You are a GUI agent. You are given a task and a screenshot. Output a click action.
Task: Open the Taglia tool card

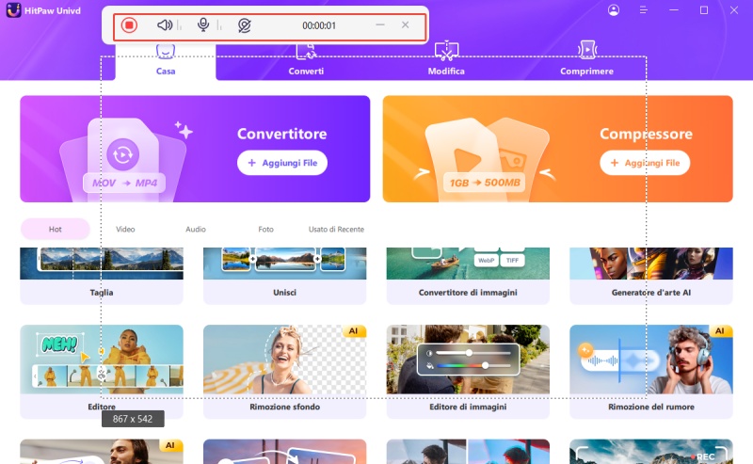pyautogui.click(x=102, y=276)
